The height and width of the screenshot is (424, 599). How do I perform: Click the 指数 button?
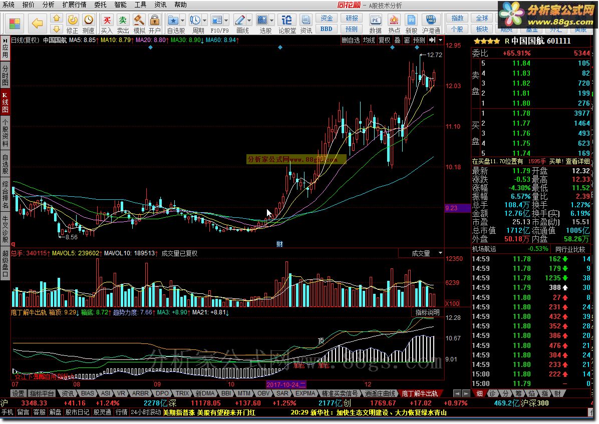(x=457, y=19)
